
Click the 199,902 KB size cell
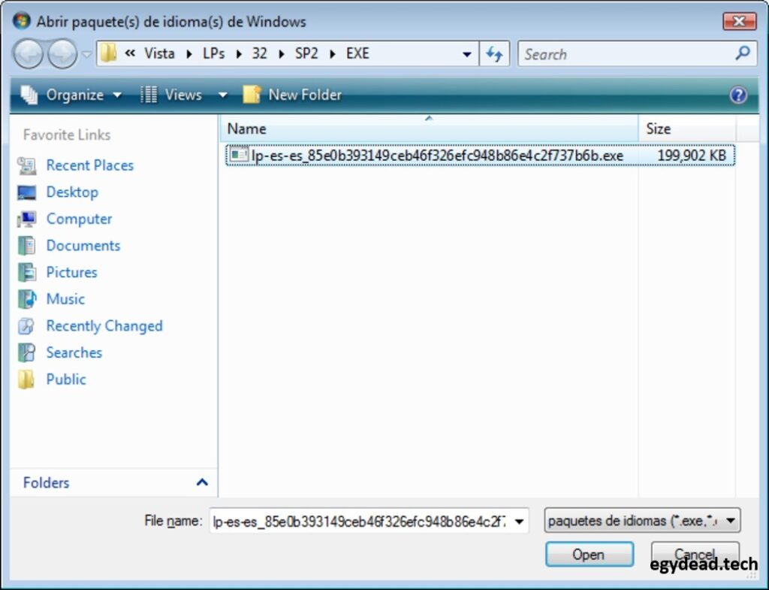click(x=692, y=156)
